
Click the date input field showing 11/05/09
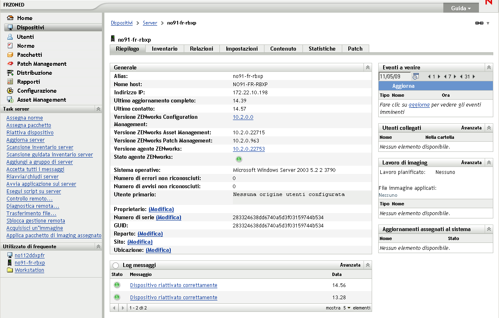395,76
